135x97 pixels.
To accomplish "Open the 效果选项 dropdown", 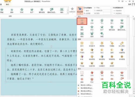I will [72, 10].
